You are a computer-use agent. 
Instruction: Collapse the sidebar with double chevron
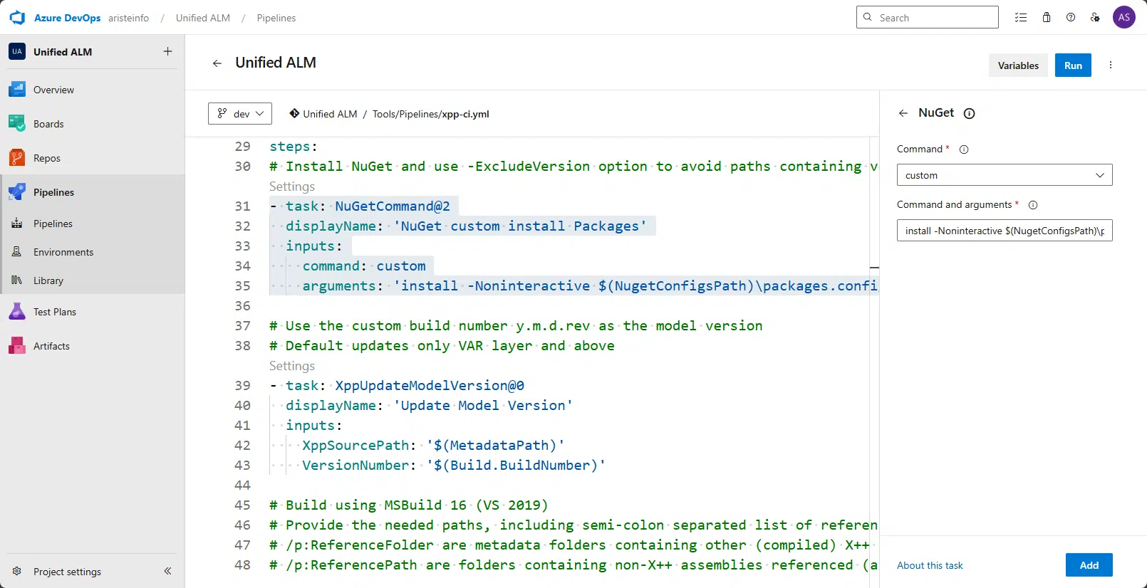(x=167, y=571)
